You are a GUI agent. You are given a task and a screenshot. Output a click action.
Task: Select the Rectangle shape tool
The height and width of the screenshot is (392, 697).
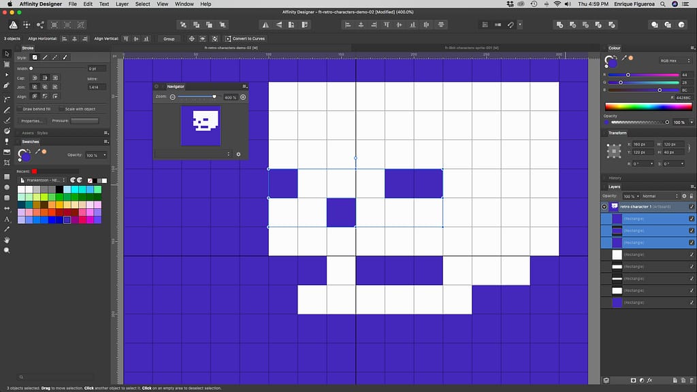(x=7, y=176)
